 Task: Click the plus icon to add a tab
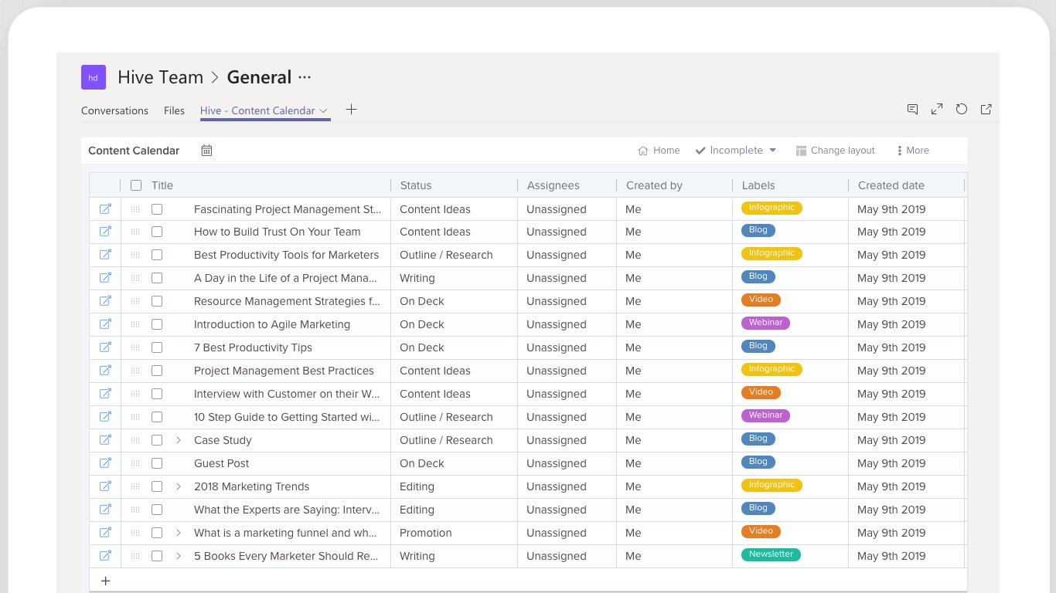(351, 110)
